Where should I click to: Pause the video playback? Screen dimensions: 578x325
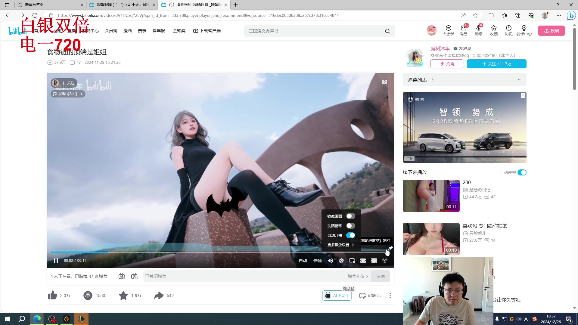click(x=56, y=261)
